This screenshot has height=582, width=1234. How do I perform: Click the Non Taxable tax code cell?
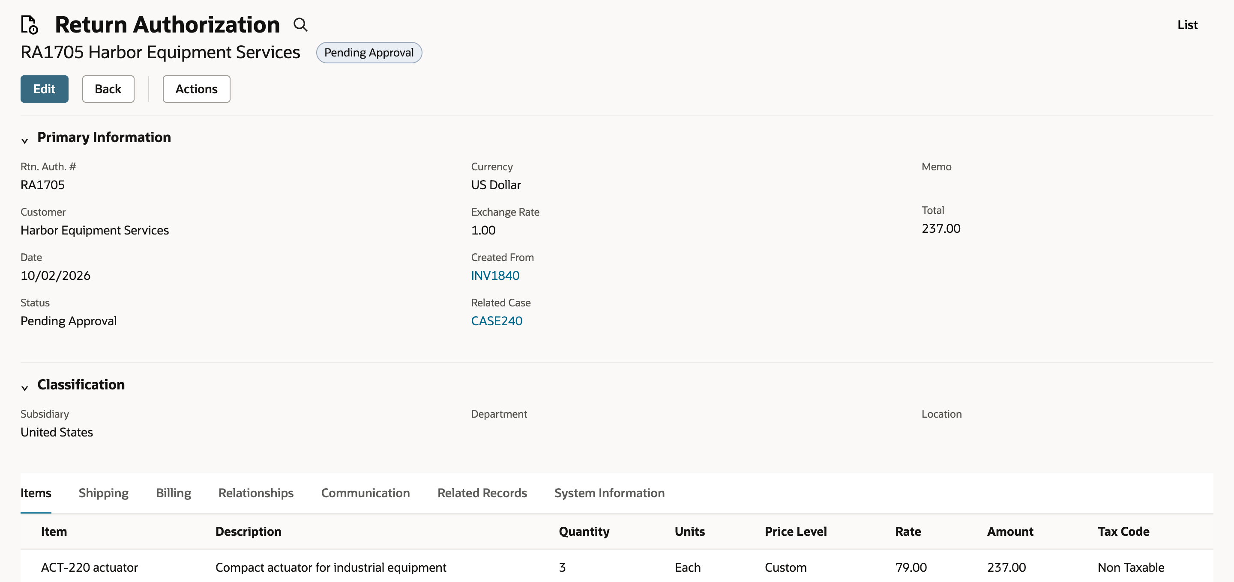pyautogui.click(x=1131, y=567)
